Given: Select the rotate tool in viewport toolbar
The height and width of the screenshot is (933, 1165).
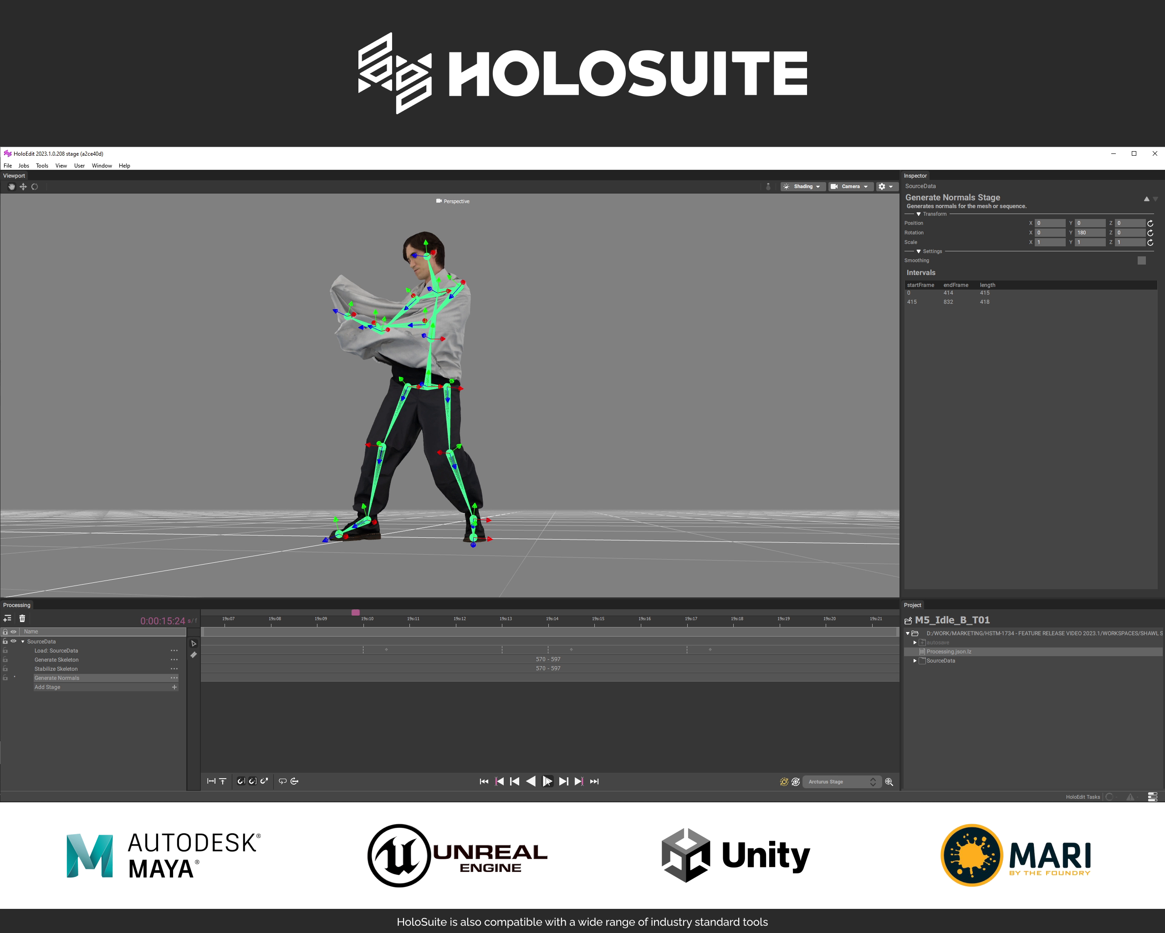Looking at the screenshot, I should point(35,186).
